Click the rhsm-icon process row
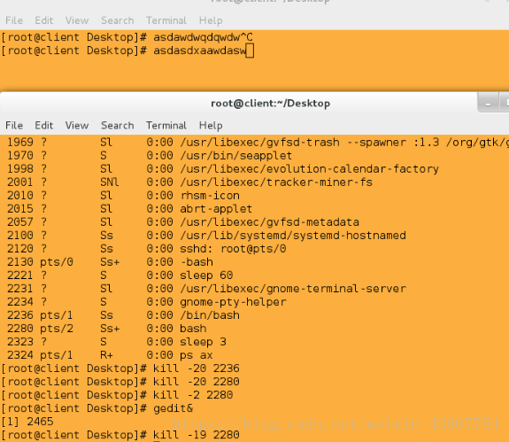The image size is (509, 442). [123, 196]
